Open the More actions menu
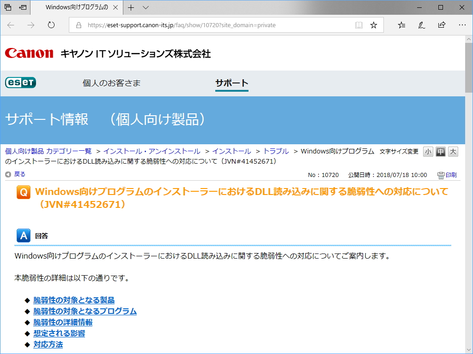Viewport: 473px width, 354px height. pos(462,25)
